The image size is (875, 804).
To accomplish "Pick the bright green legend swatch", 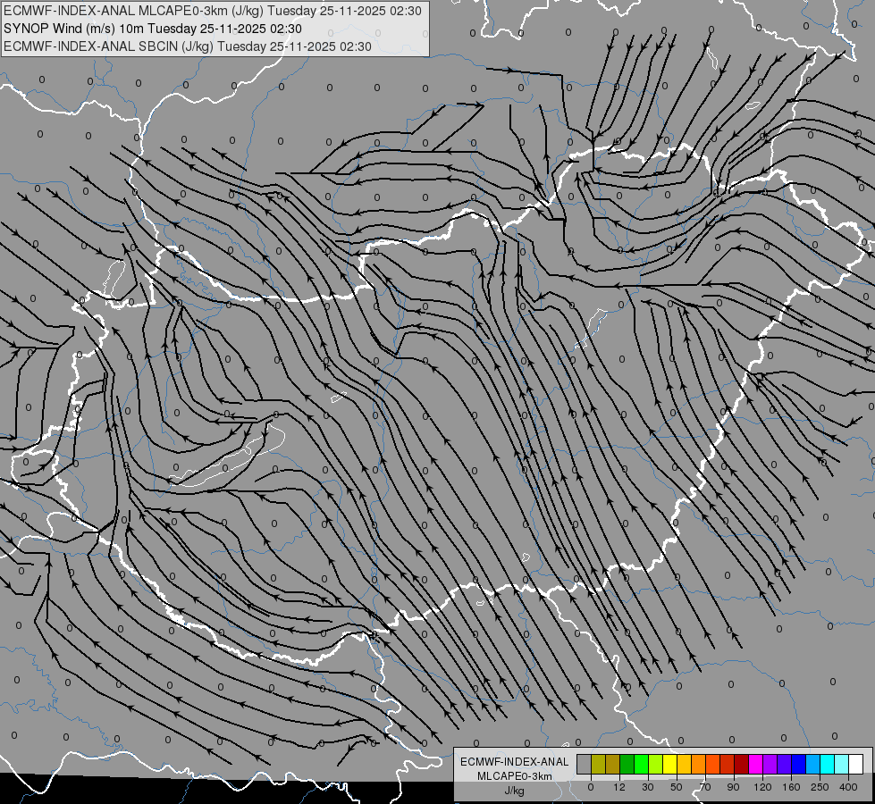I will 641,764.
